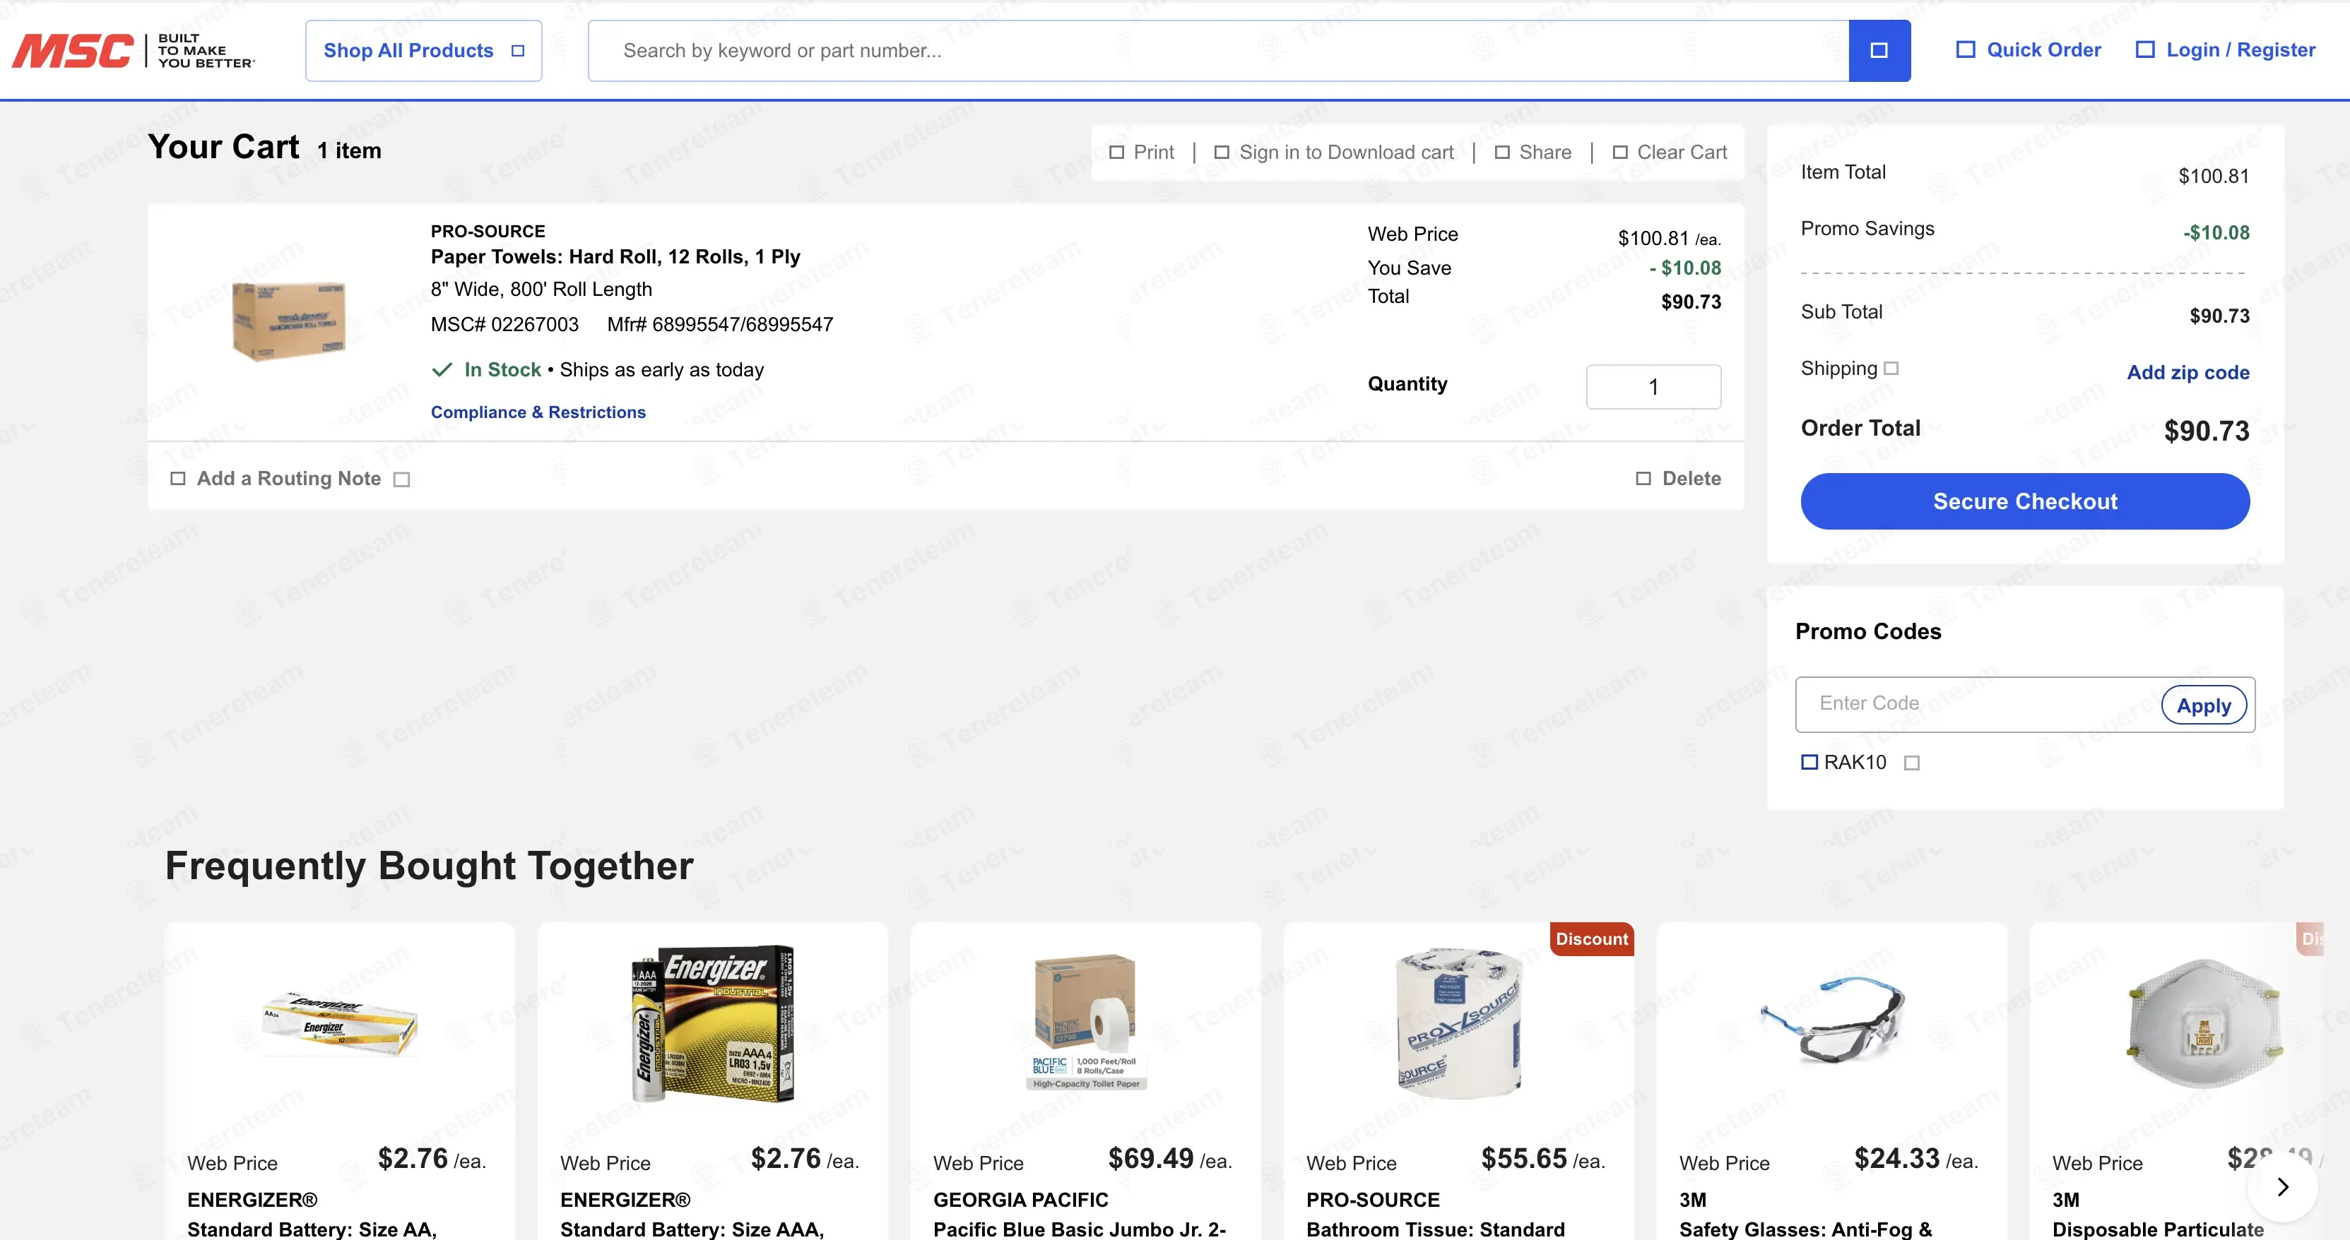Proceed with Secure Checkout
This screenshot has height=1240, width=2350.
tap(2025, 501)
